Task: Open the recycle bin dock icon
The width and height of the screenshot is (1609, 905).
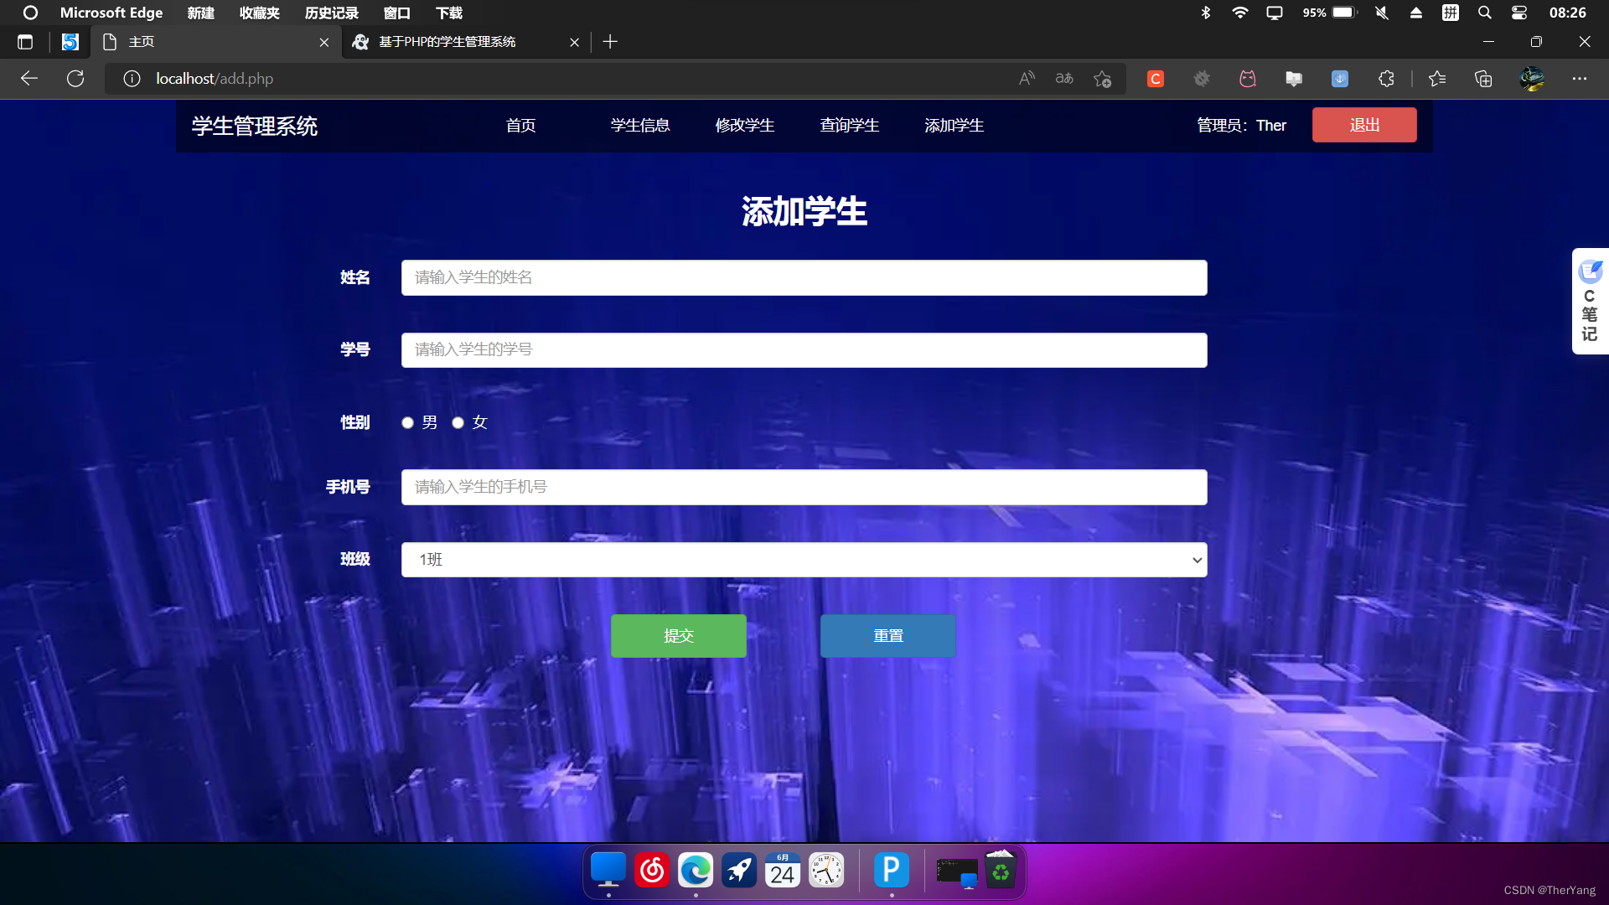Action: coord(1001,871)
